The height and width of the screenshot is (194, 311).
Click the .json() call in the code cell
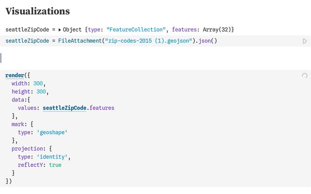tap(207, 41)
